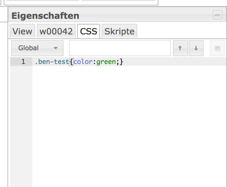This screenshot has width=227, height=187.
Task: Place cursor in the .ben-test selector
Action: pyautogui.click(x=52, y=62)
